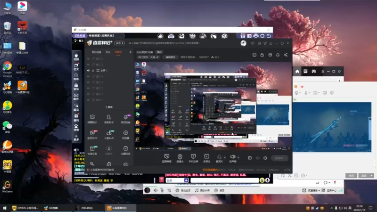Viewport: 377px width, 212px height.
Task: Add a new scene with plus button
Action: point(131,52)
